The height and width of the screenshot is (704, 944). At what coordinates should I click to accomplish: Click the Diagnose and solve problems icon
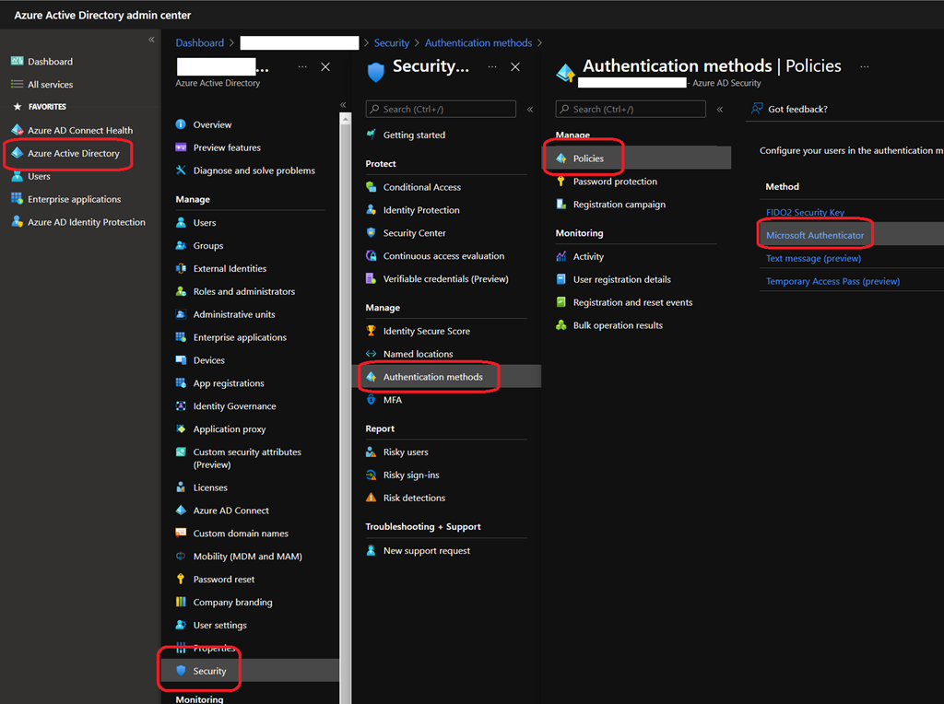[x=182, y=170]
